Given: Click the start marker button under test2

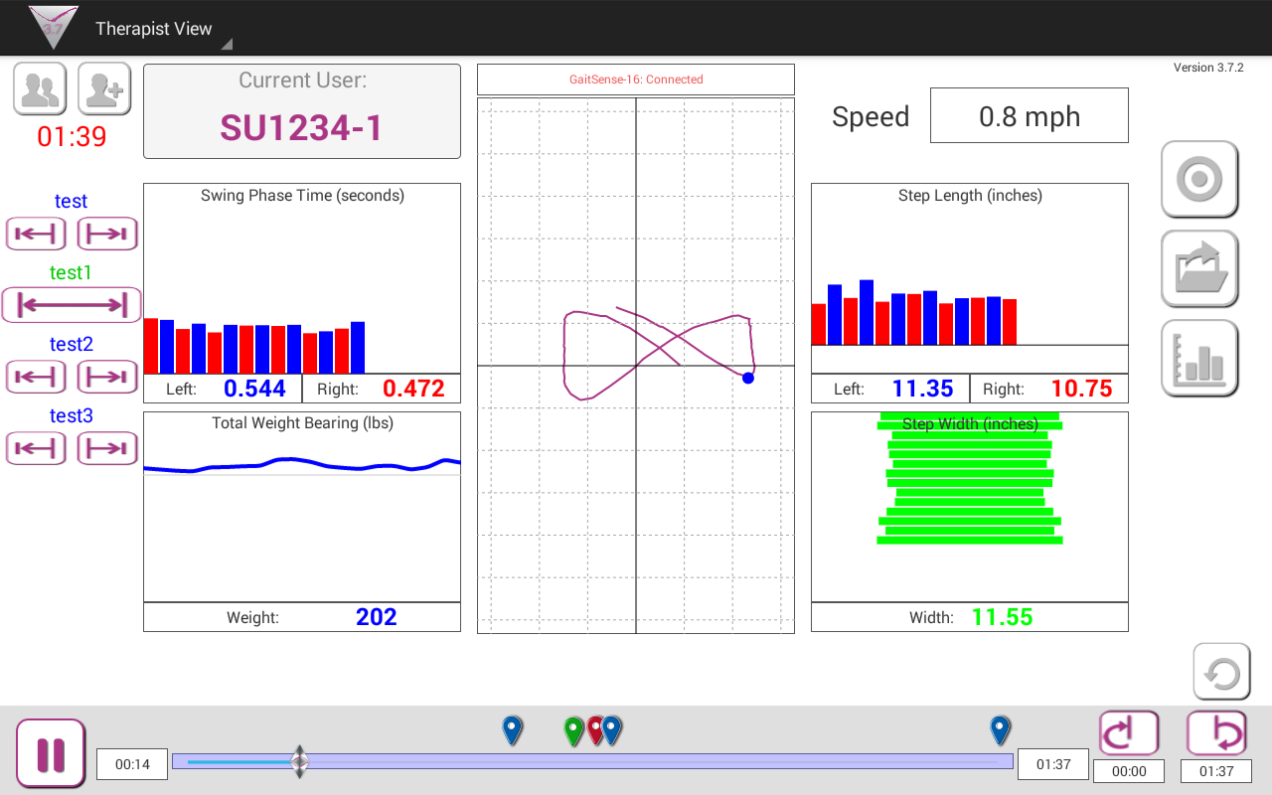Looking at the screenshot, I should pos(36,378).
